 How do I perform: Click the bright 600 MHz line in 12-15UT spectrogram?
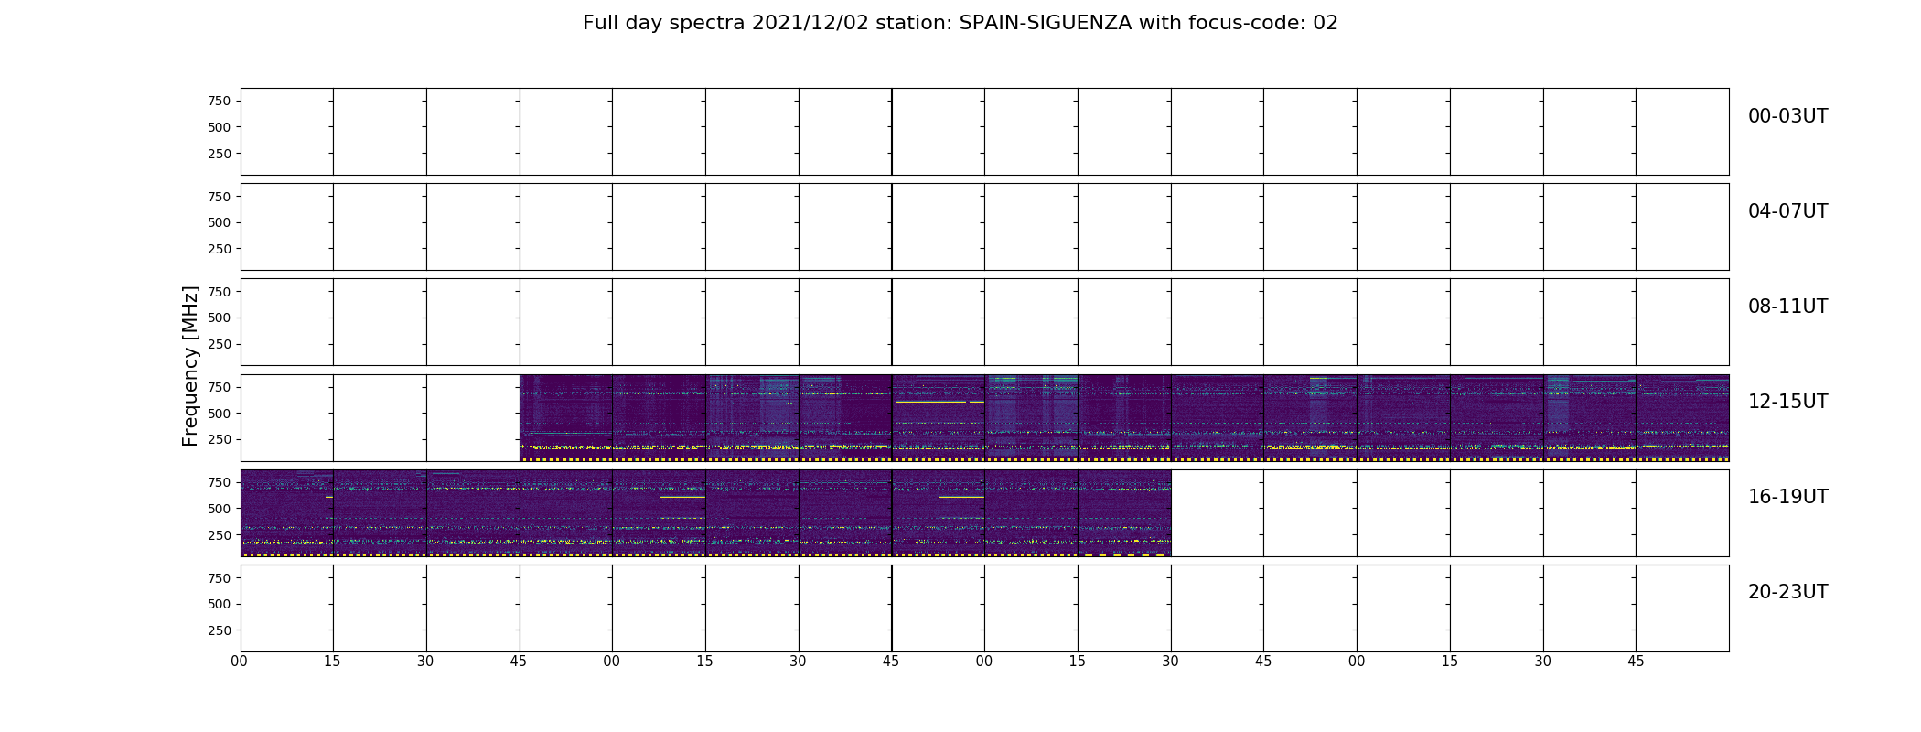click(x=939, y=402)
